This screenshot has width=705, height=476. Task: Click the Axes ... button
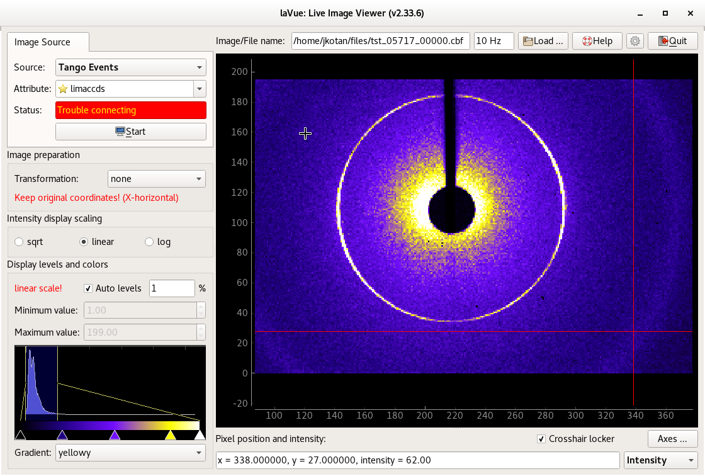(x=672, y=439)
